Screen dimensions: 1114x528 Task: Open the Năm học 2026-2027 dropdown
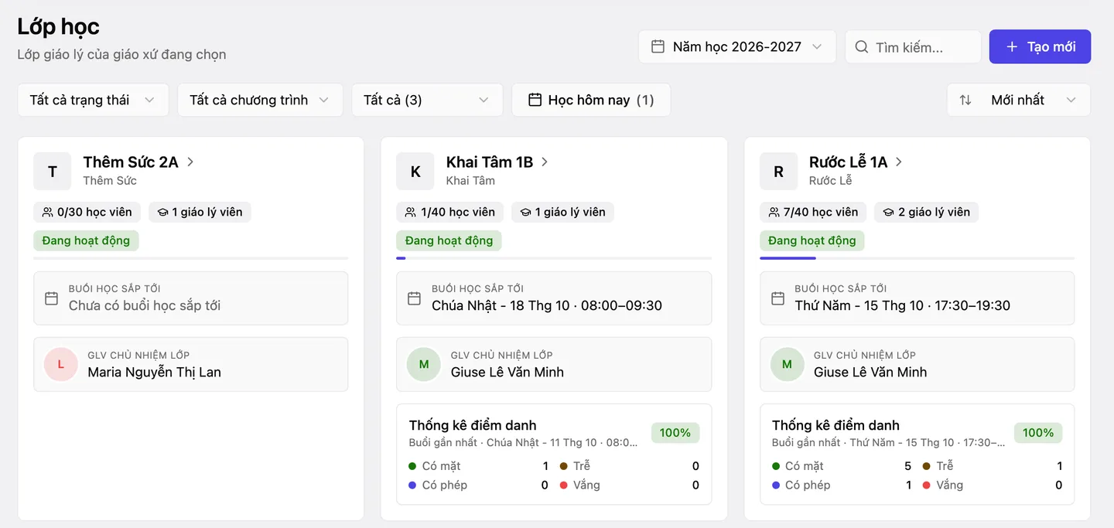[737, 46]
